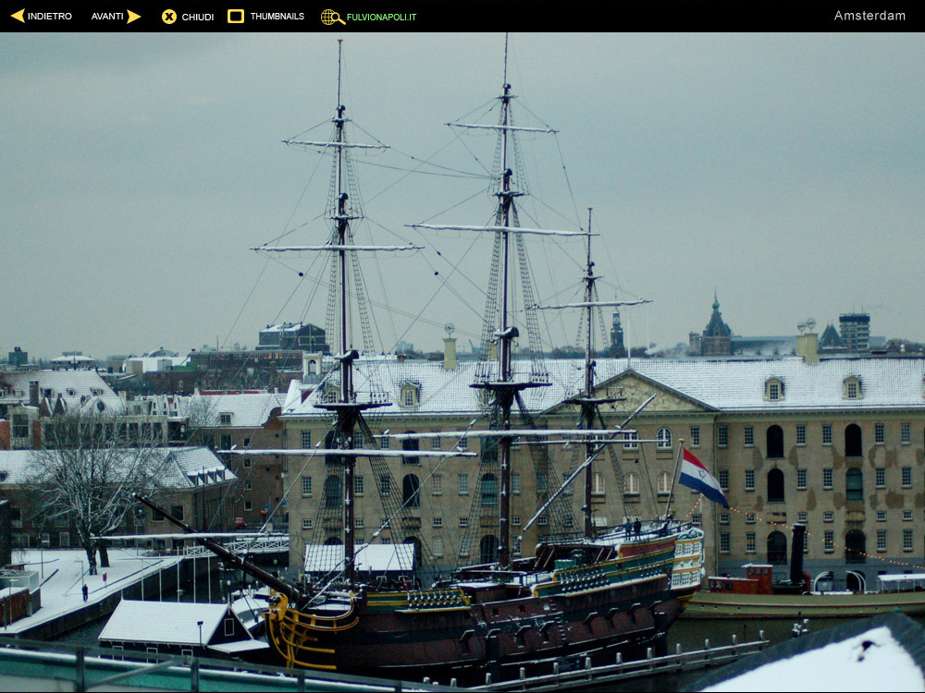Click the yellow left arrow icon
Screen dimensions: 925x693
pyautogui.click(x=18, y=16)
